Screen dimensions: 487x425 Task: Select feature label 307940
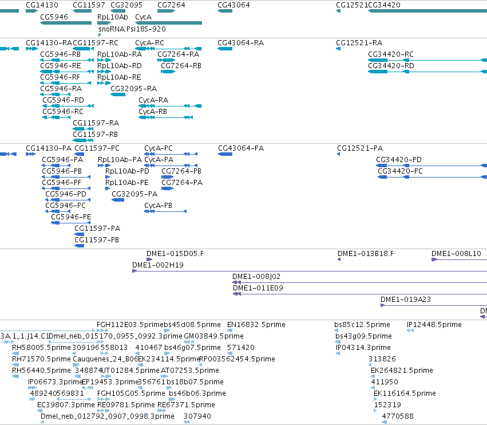pos(197,416)
